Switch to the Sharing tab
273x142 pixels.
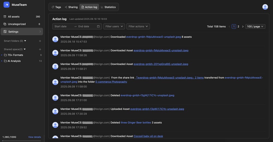click(71, 7)
